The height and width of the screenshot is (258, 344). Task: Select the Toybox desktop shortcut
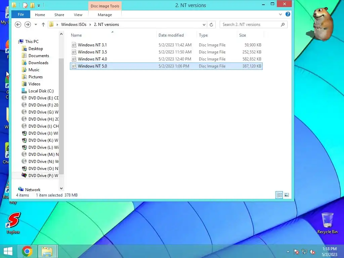click(x=13, y=223)
